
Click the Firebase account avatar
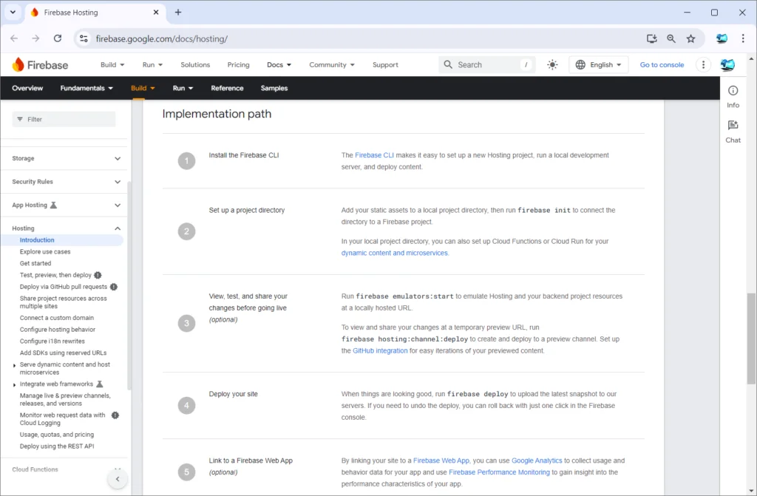727,65
